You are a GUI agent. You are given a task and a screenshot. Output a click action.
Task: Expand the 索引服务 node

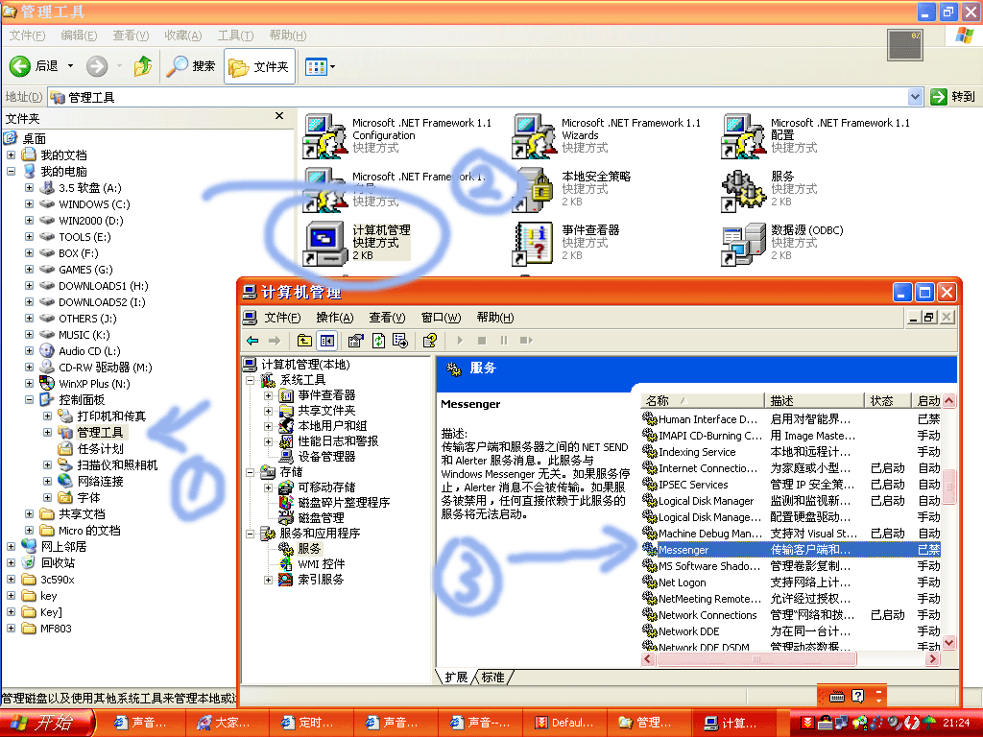point(269,580)
